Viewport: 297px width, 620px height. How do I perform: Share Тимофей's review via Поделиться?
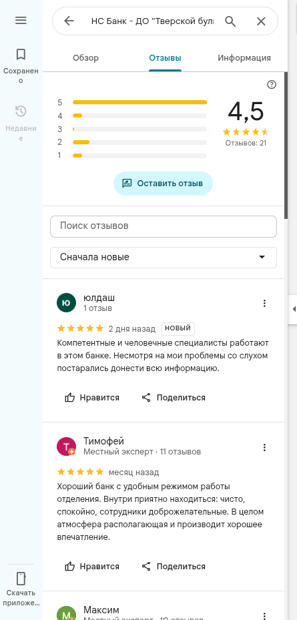[174, 566]
